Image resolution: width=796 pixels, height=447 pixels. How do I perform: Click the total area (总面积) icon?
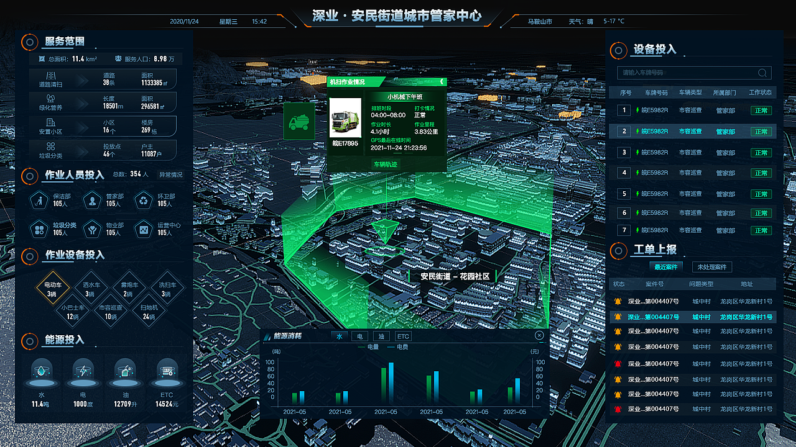pyautogui.click(x=42, y=59)
